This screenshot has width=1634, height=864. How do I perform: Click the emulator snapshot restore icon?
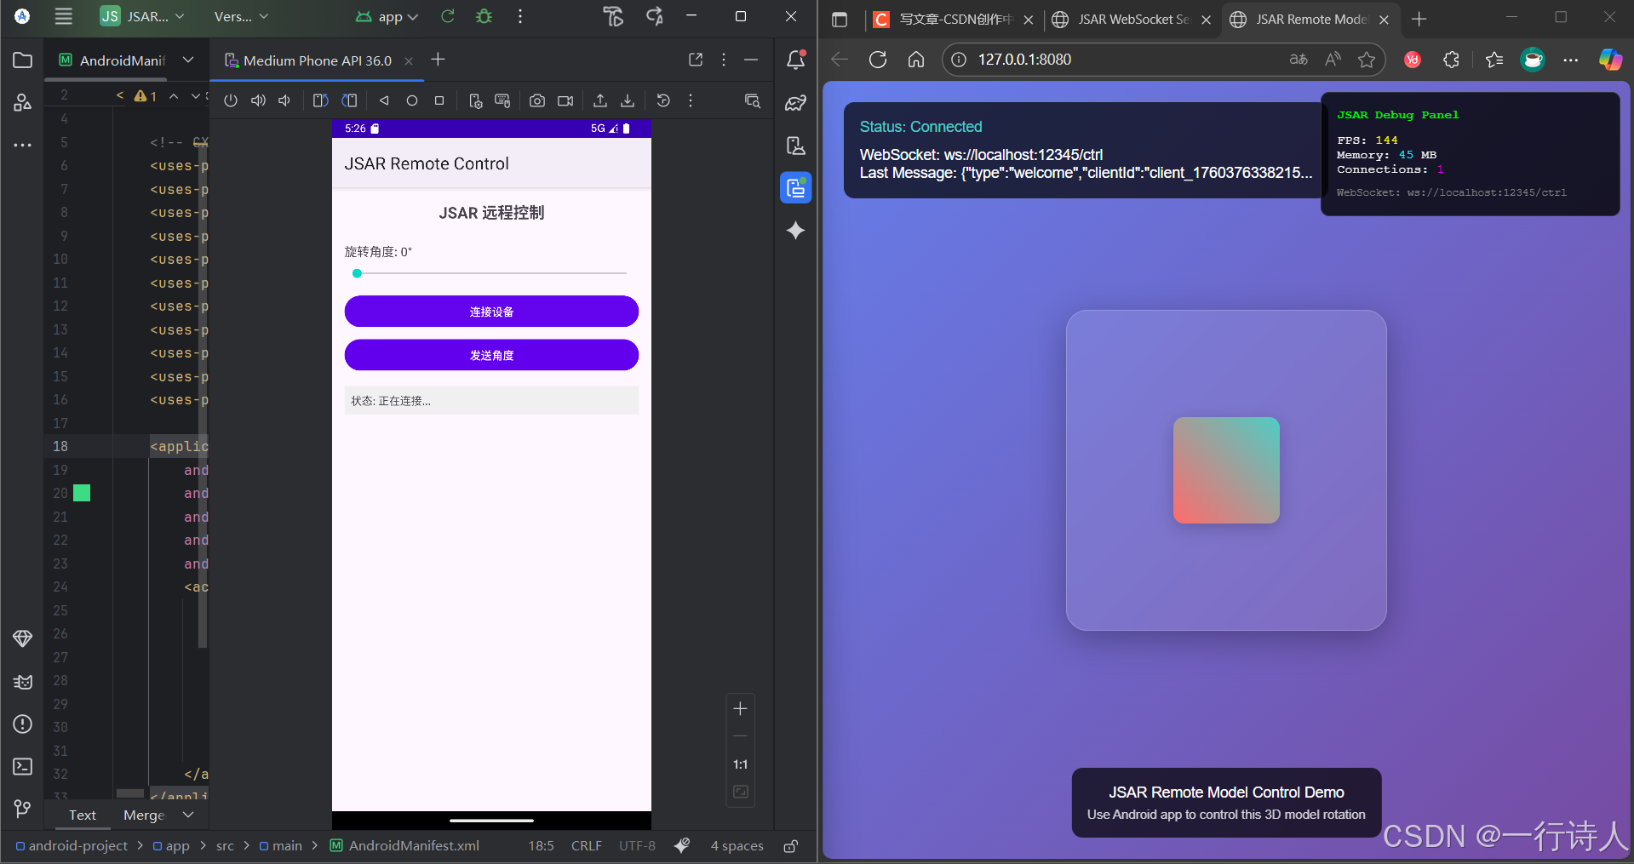point(663,100)
